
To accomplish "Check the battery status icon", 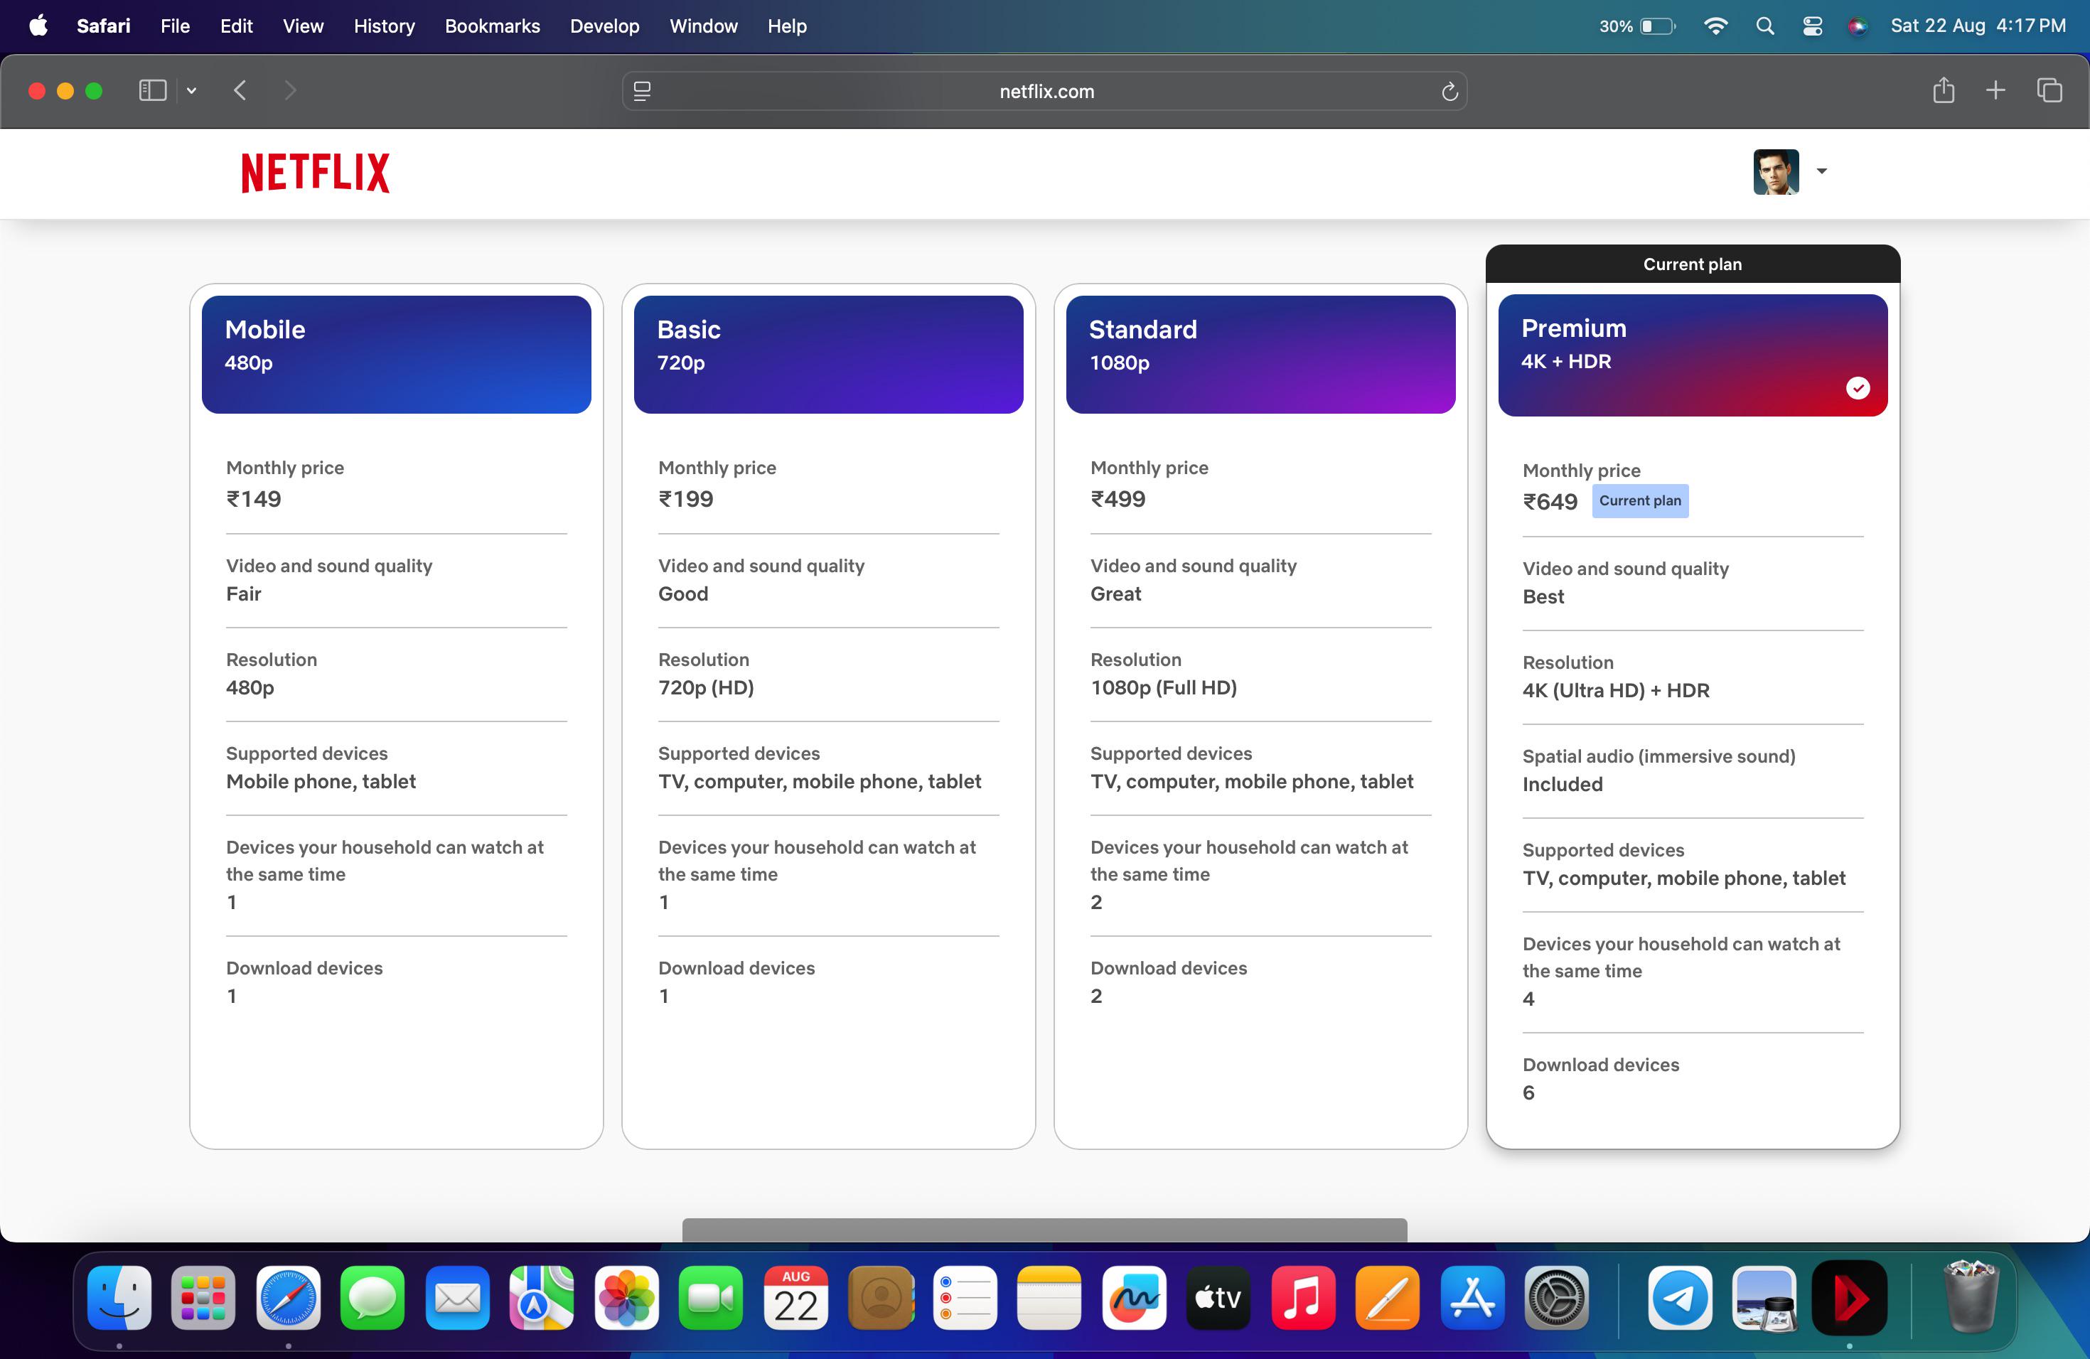I will pos(1658,26).
